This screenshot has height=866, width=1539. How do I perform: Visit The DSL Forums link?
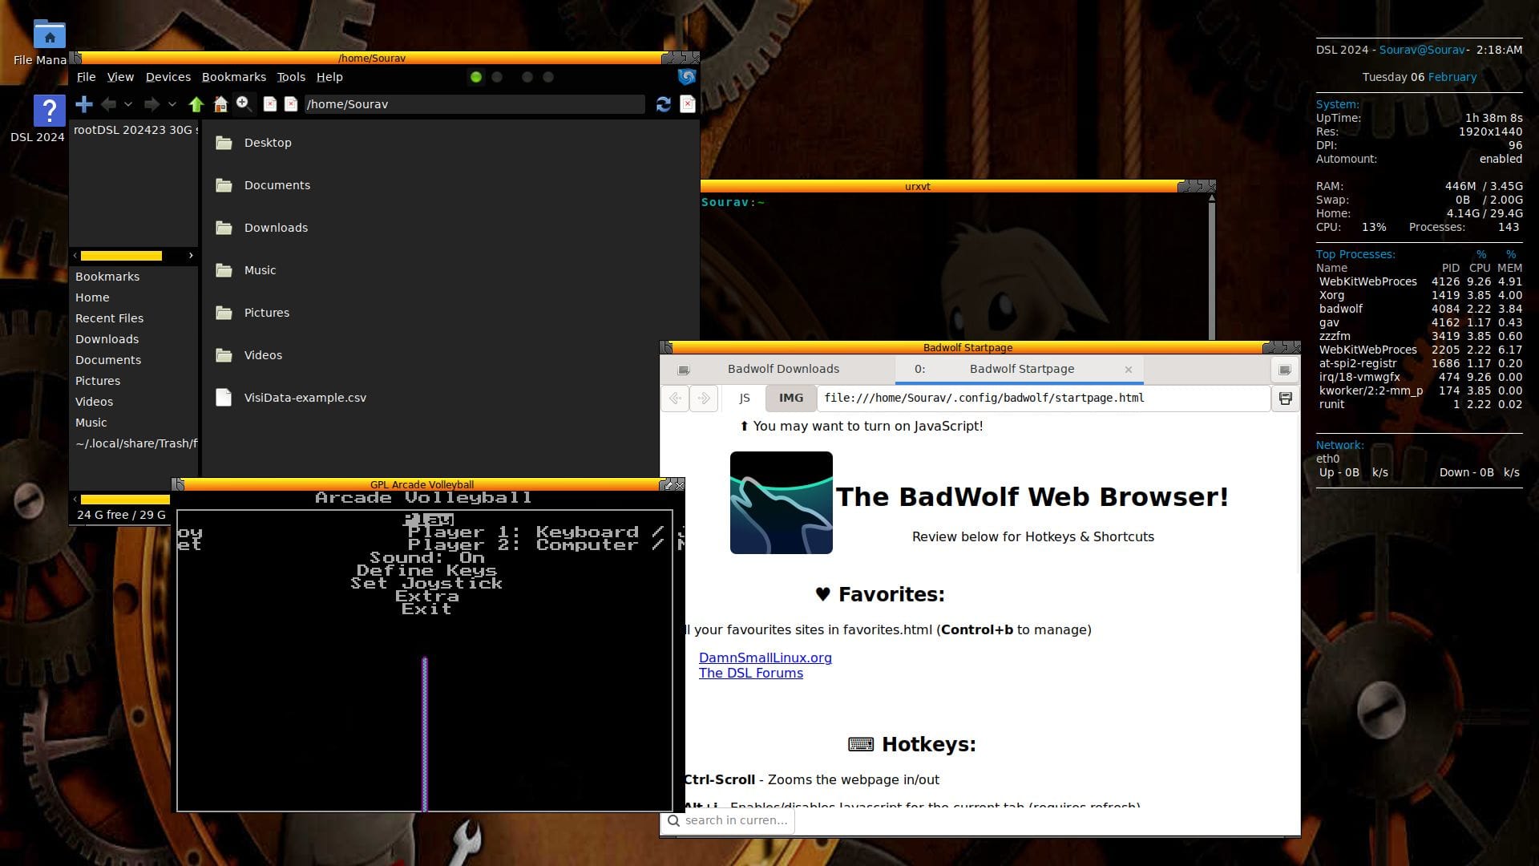point(750,673)
